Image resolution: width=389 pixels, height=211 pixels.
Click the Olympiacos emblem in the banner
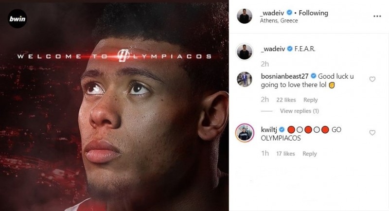(123, 55)
